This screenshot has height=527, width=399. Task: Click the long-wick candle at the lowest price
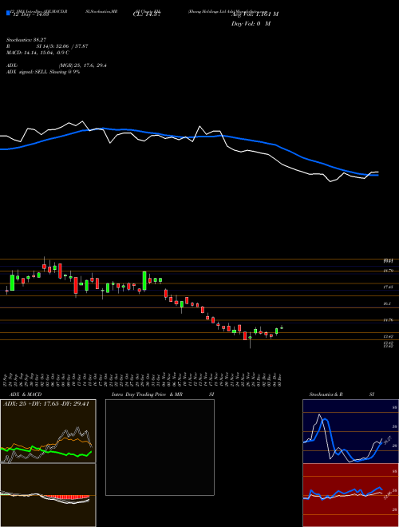tap(250, 340)
